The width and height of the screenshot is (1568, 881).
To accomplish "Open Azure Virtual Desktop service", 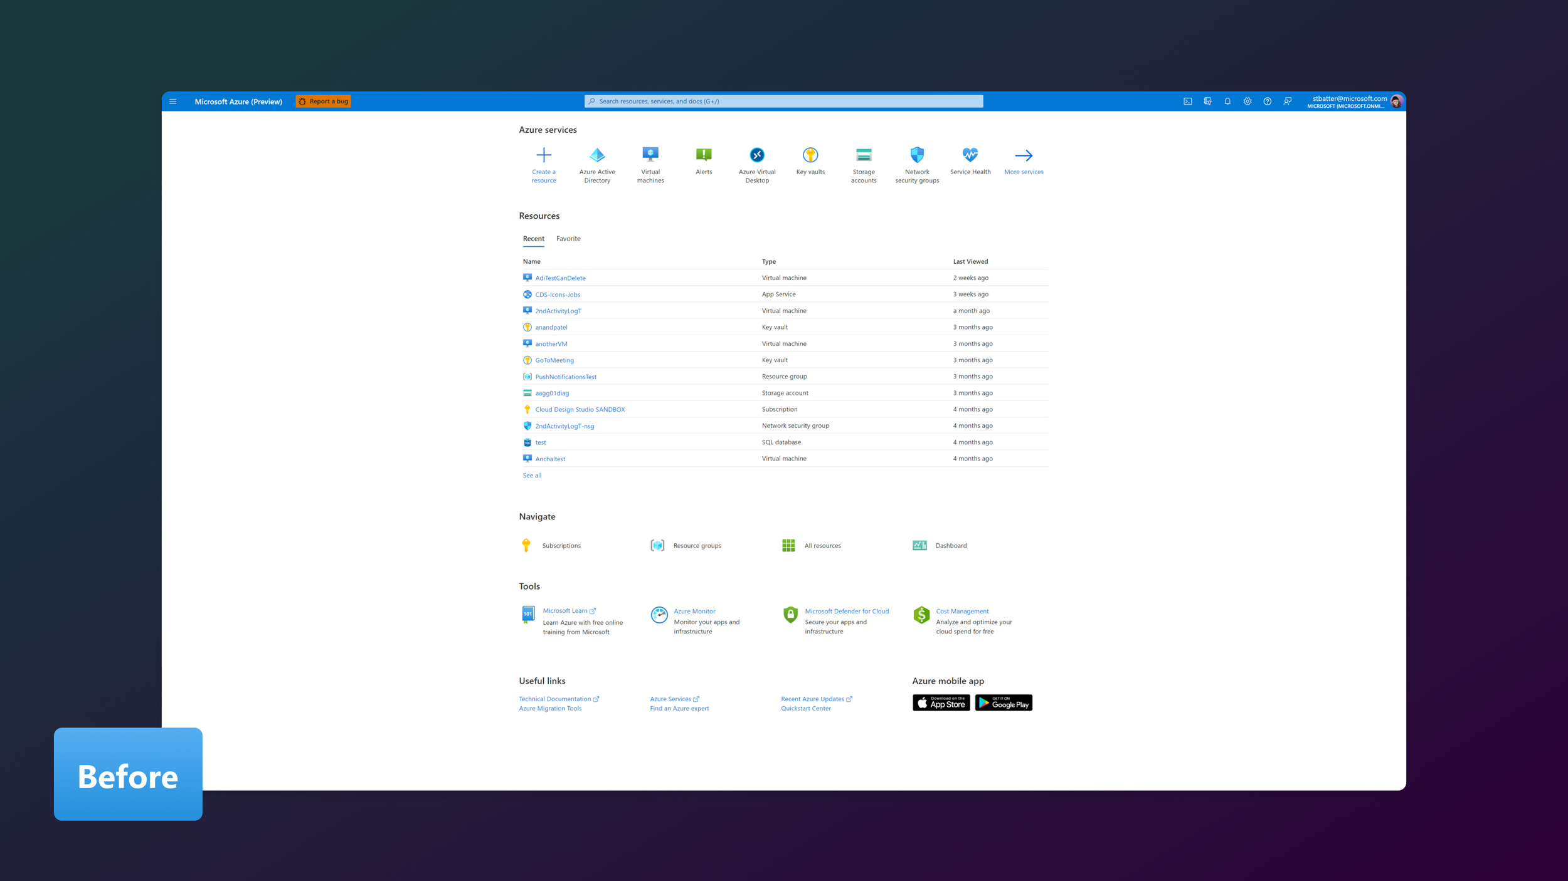I will (757, 155).
